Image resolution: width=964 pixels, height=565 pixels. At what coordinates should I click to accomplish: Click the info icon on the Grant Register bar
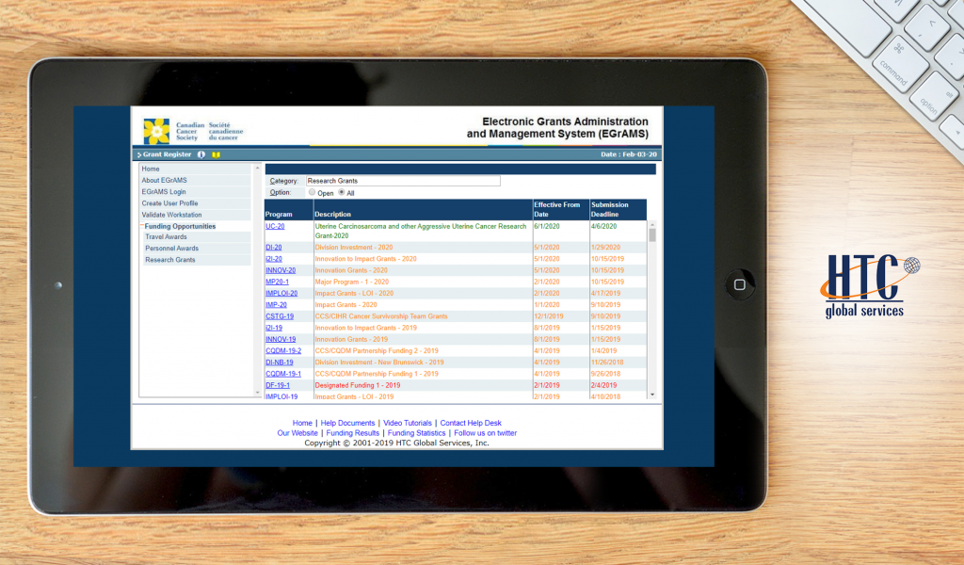click(x=201, y=154)
